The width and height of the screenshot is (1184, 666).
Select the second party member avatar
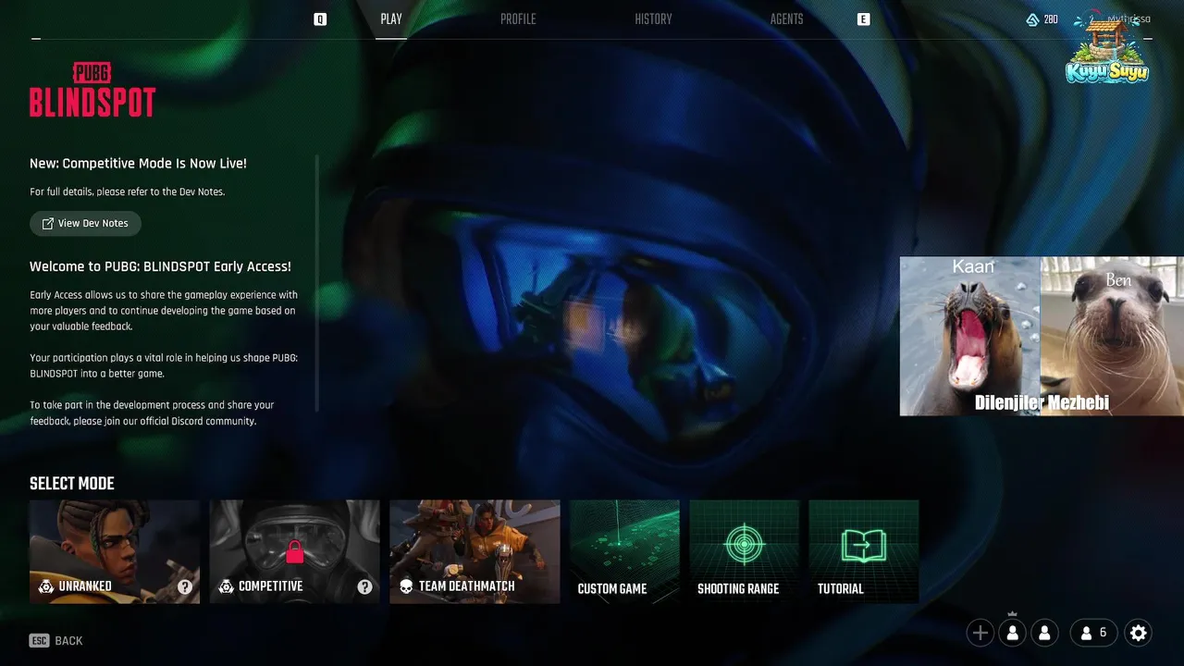click(x=1044, y=633)
